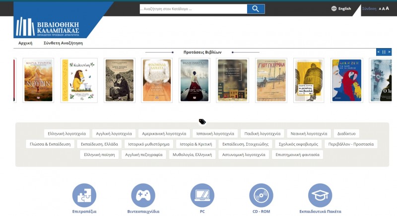Select the largest font size A
This screenshot has height=216, width=397.
click(x=388, y=8)
